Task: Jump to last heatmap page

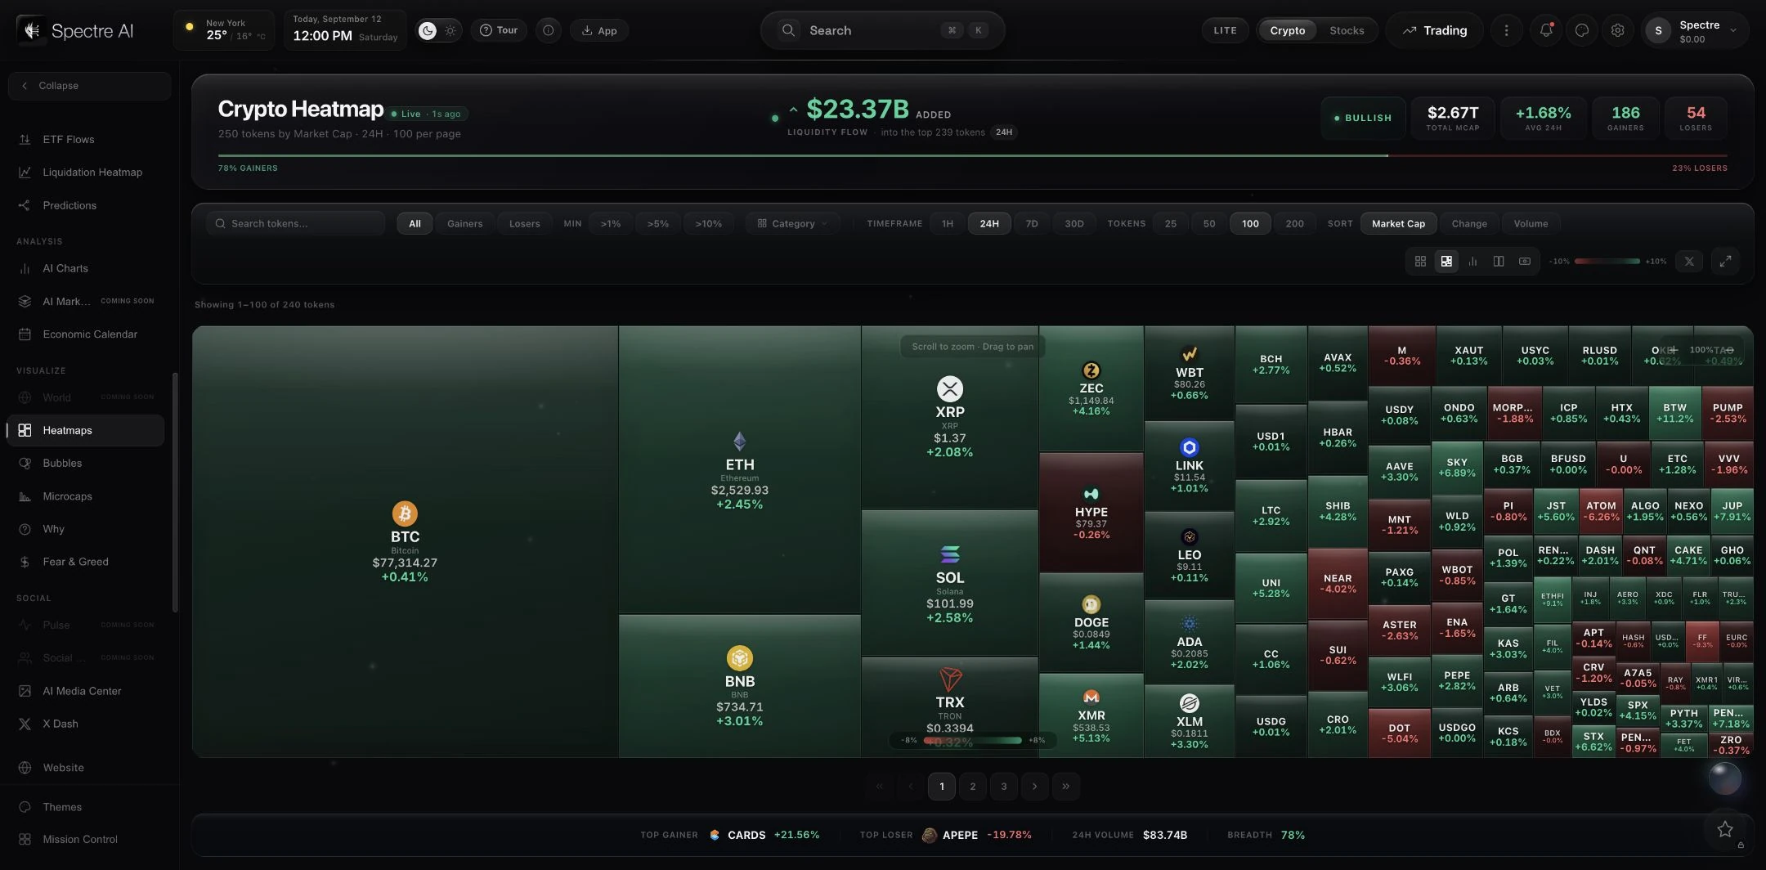Action: 1065,787
